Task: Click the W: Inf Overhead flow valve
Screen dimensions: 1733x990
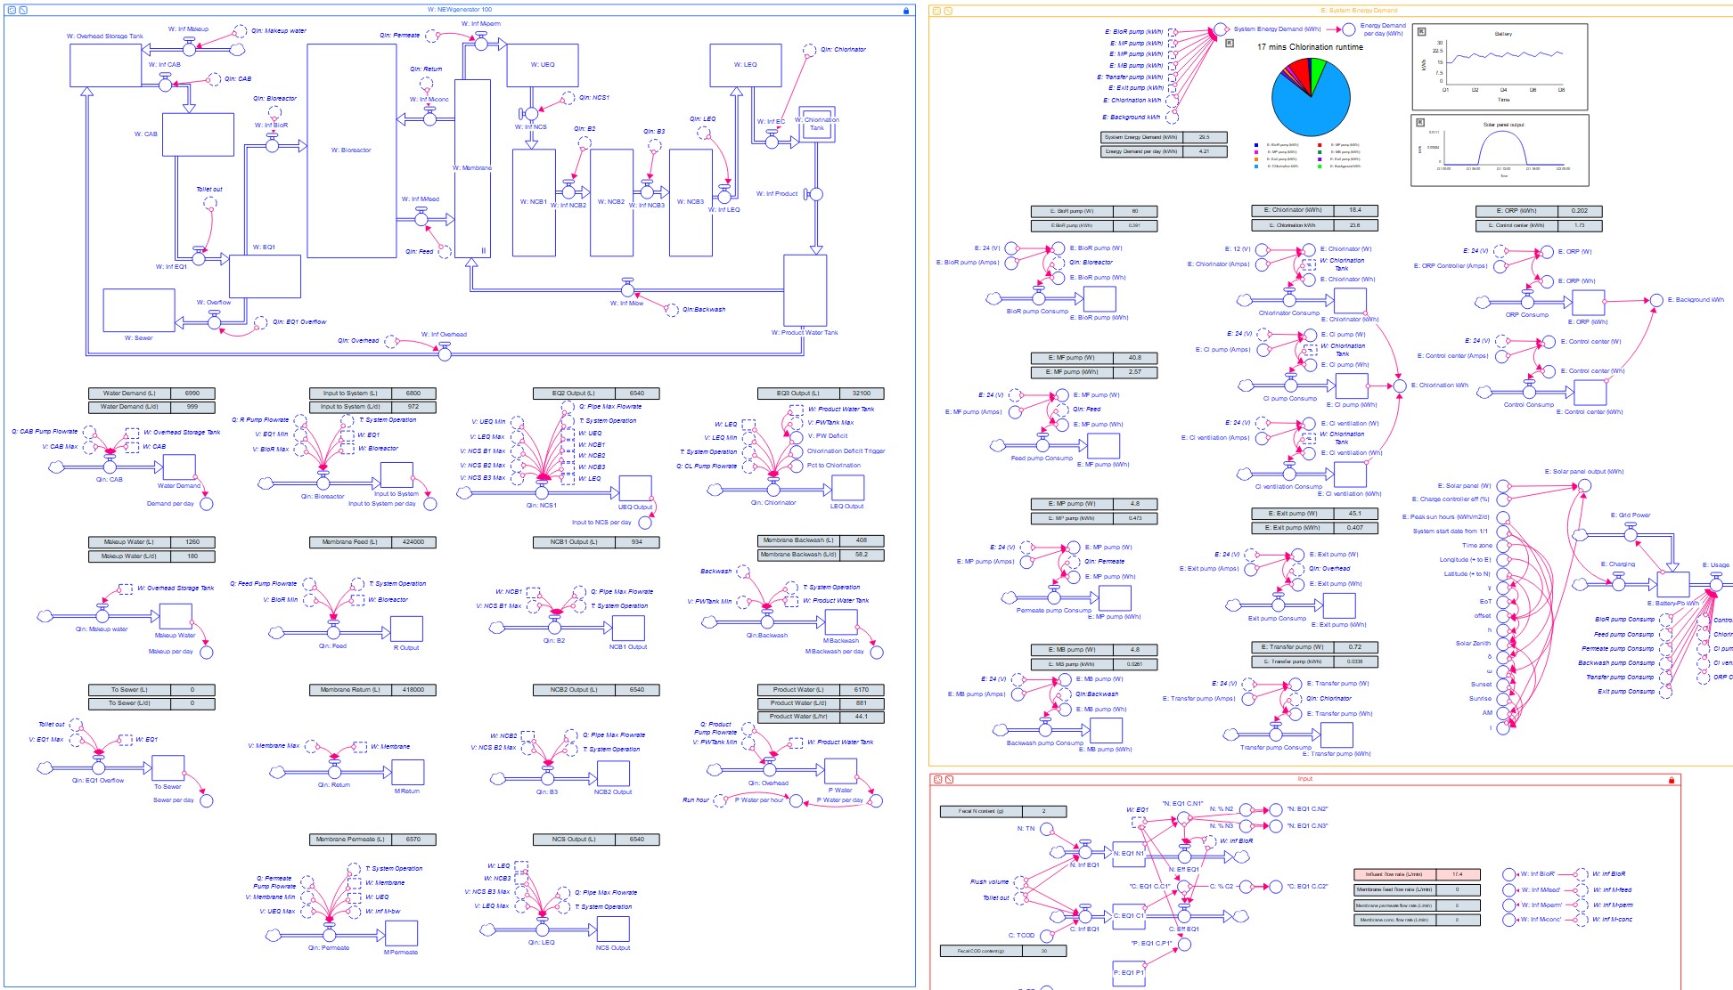Action: pyautogui.click(x=445, y=353)
